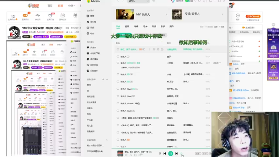
Task: Add the highlighted song to a playlist
Action: coord(154,49)
